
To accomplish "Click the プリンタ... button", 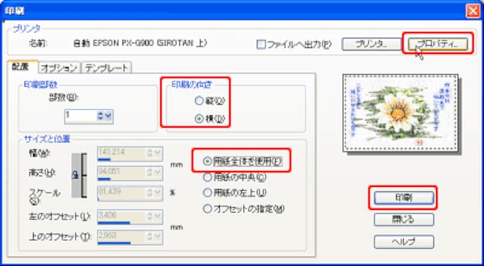I will point(371,45).
